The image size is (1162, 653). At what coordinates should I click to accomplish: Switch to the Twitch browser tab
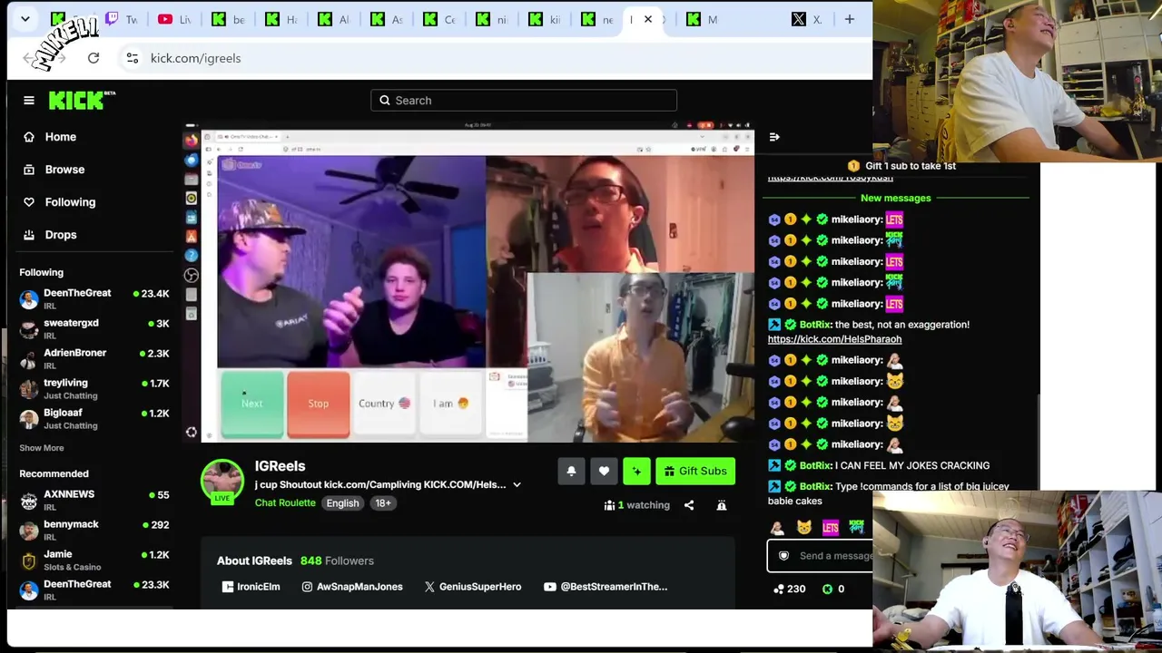pyautogui.click(x=123, y=19)
